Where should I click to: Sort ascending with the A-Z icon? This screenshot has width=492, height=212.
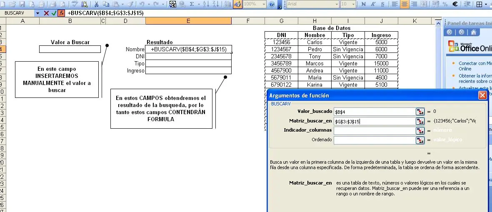pyautogui.click(x=206, y=4)
